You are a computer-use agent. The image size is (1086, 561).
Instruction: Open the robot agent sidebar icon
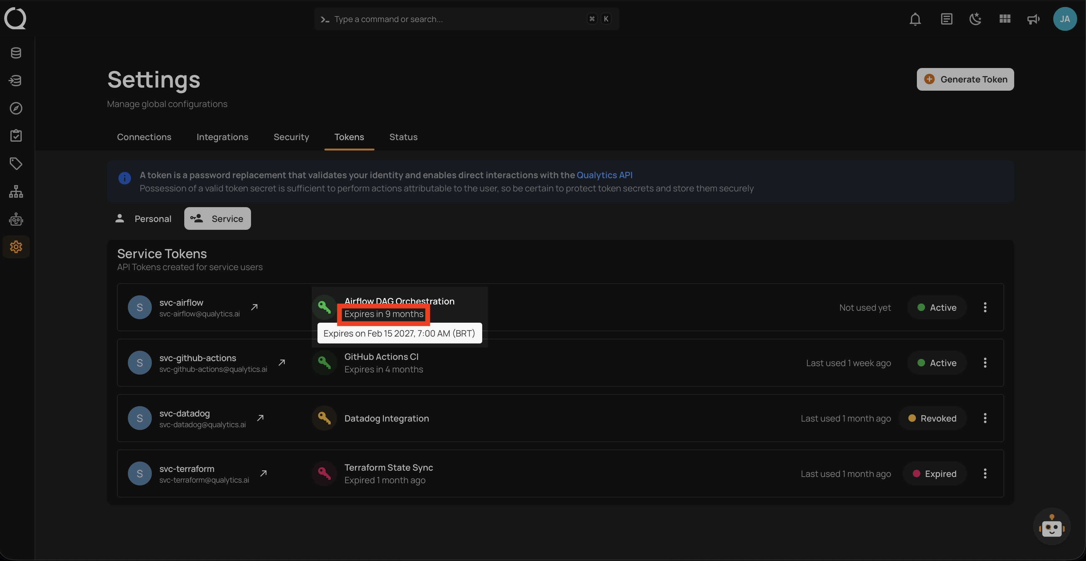pos(16,219)
